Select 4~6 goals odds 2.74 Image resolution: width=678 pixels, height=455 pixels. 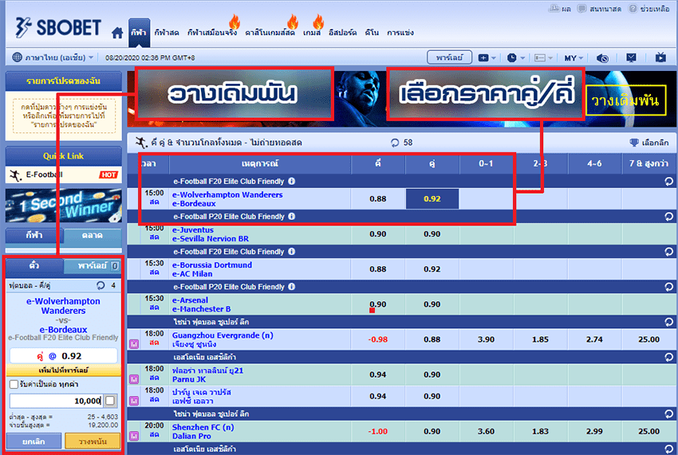[x=594, y=339]
